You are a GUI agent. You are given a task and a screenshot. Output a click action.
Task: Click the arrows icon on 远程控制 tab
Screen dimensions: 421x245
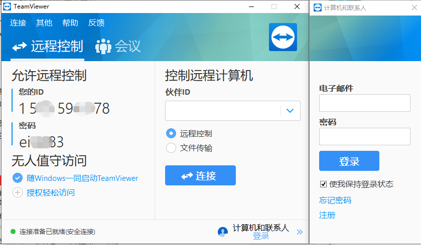(20, 47)
